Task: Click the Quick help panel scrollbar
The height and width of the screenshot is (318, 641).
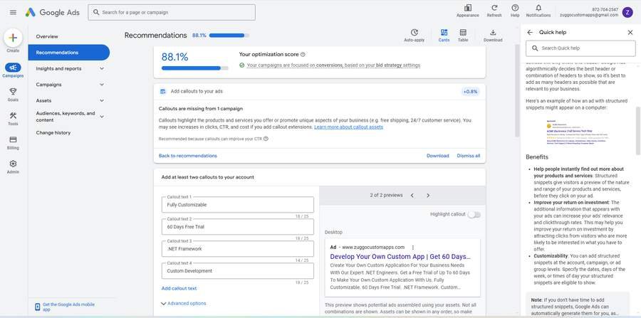Action: tap(638, 131)
